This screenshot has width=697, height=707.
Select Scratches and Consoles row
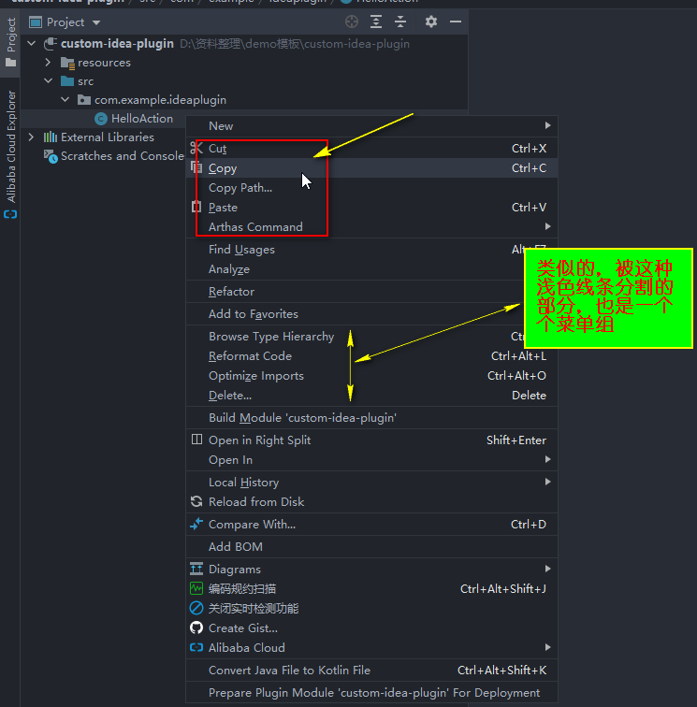click(103, 156)
